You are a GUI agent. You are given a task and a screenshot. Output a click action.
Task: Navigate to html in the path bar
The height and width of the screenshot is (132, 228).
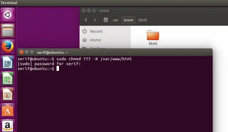tap(143, 20)
